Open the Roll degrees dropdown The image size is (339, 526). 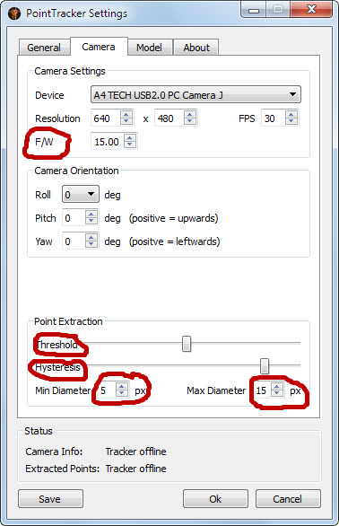[x=81, y=194]
